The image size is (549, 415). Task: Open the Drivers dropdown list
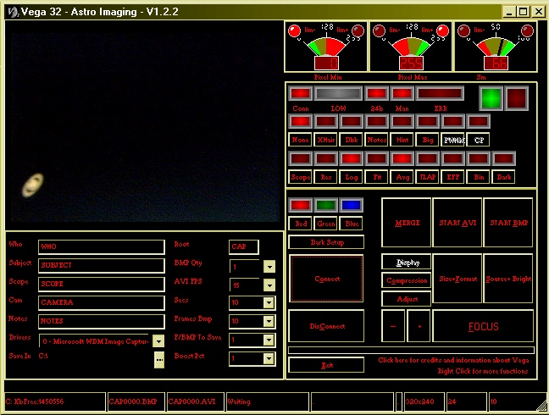(158, 340)
